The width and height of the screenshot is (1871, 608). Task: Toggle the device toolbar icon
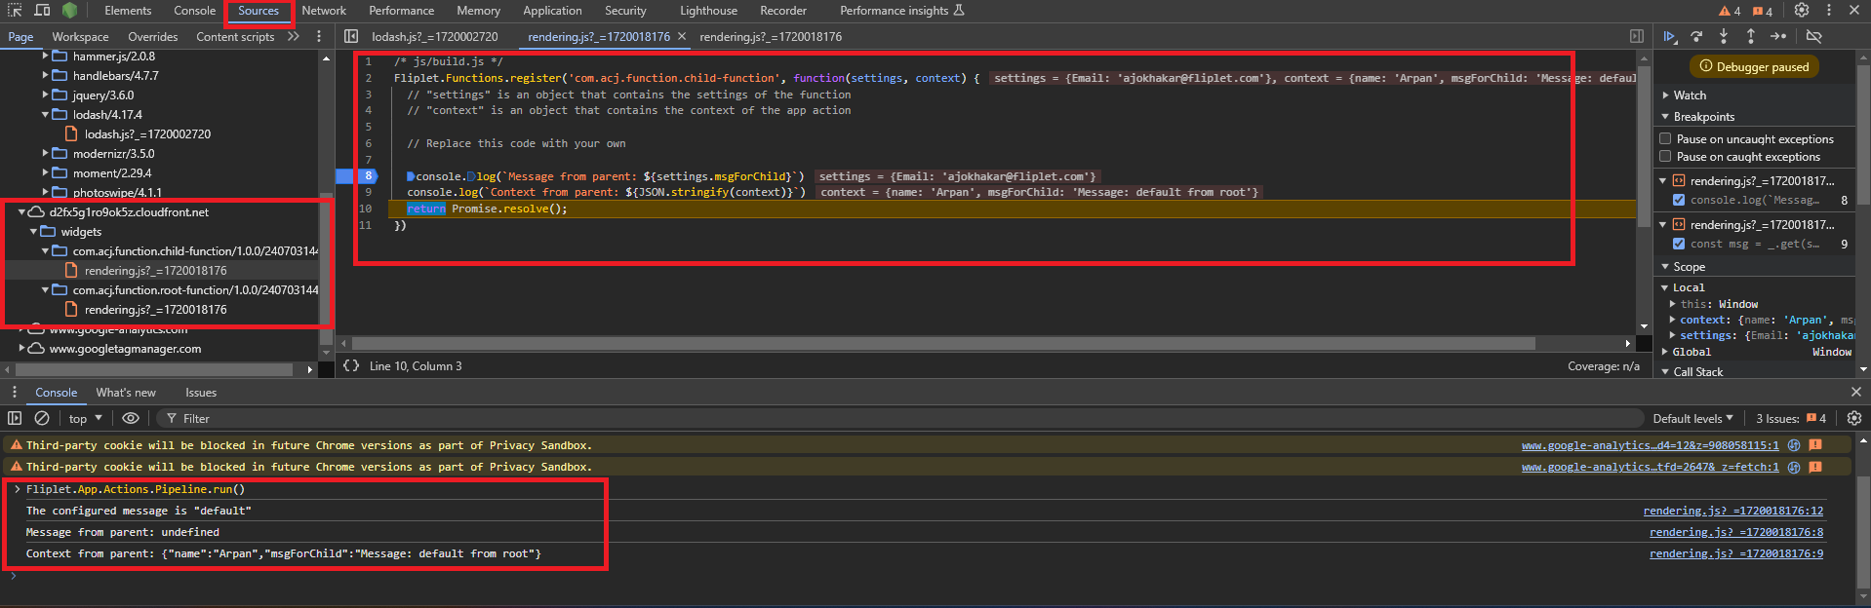[x=42, y=11]
